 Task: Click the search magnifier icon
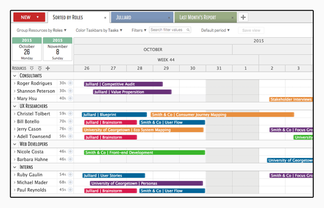188,30
